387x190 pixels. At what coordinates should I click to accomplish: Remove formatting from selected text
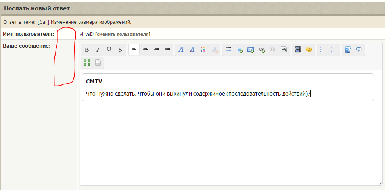click(215, 50)
